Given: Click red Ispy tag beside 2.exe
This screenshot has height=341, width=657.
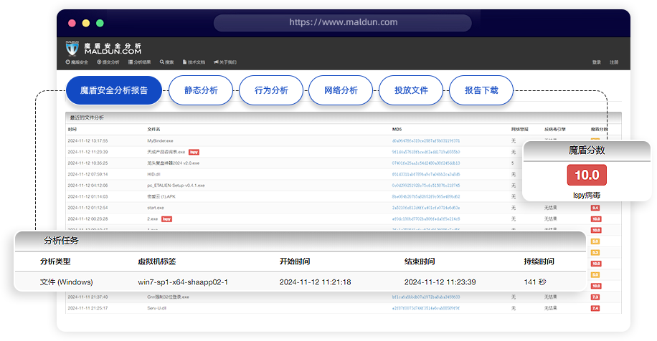Looking at the screenshot, I should pyautogui.click(x=167, y=218).
